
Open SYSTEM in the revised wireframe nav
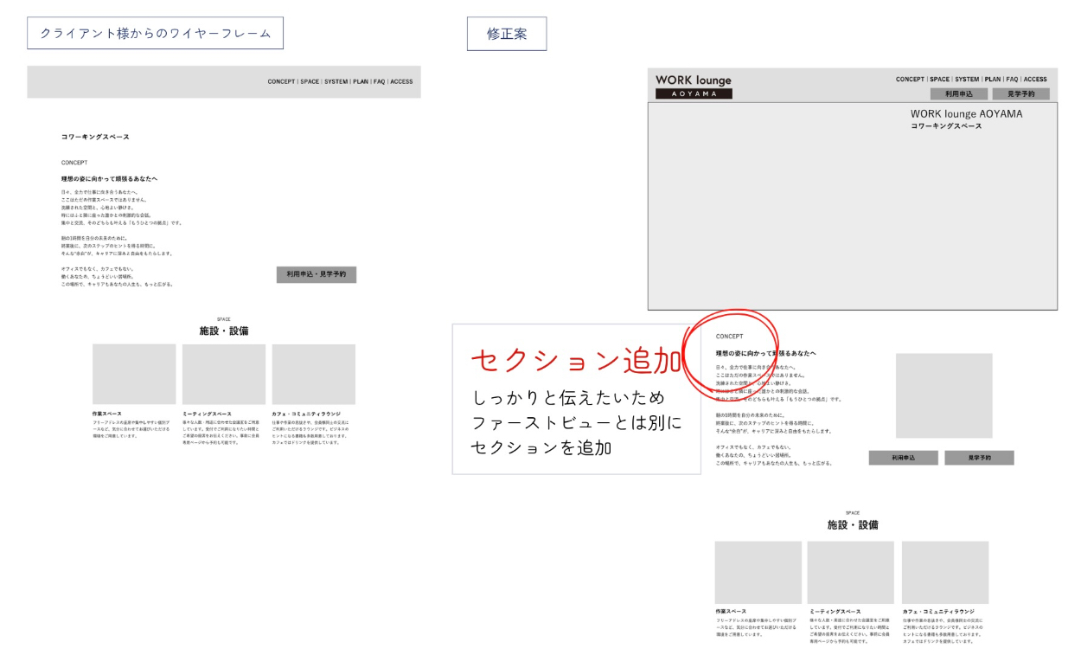967,80
